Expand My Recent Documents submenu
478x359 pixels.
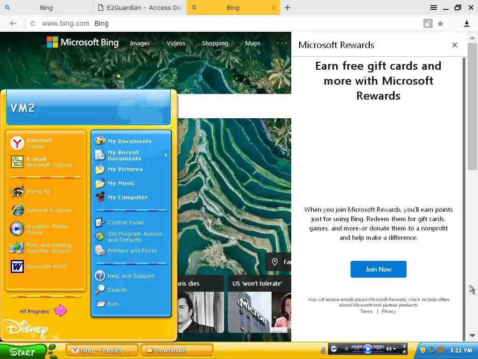coord(131,155)
